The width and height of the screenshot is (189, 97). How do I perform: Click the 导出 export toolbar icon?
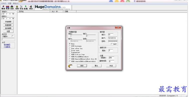(x=21, y=7)
